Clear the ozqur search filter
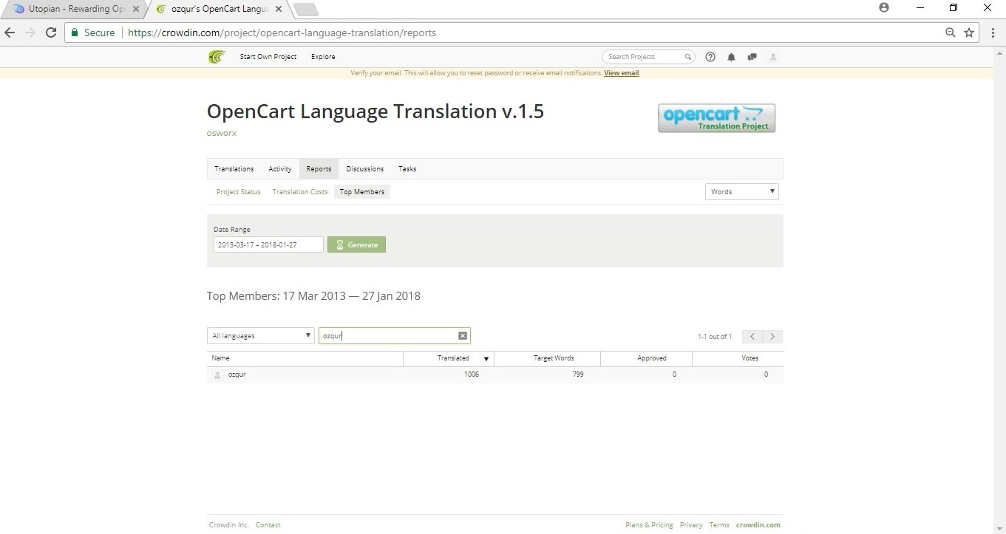Viewport: 1006px width, 534px height. 463,336
